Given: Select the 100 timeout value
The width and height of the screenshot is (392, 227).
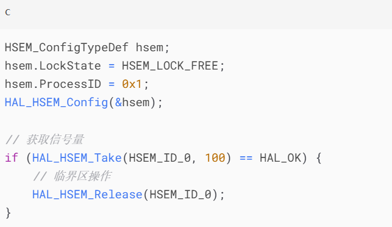Looking at the screenshot, I should tap(215, 158).
